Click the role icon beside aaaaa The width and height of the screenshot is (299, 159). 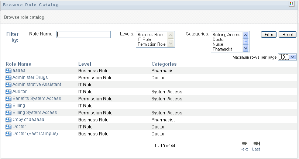pos(8,71)
